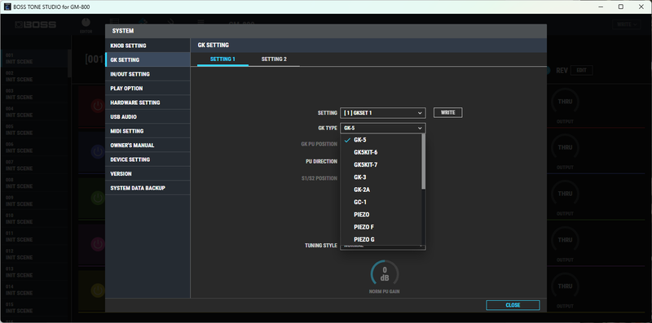The height and width of the screenshot is (323, 652).
Task: Select scene 012 INIT SCENE in list
Action: (x=34, y=255)
